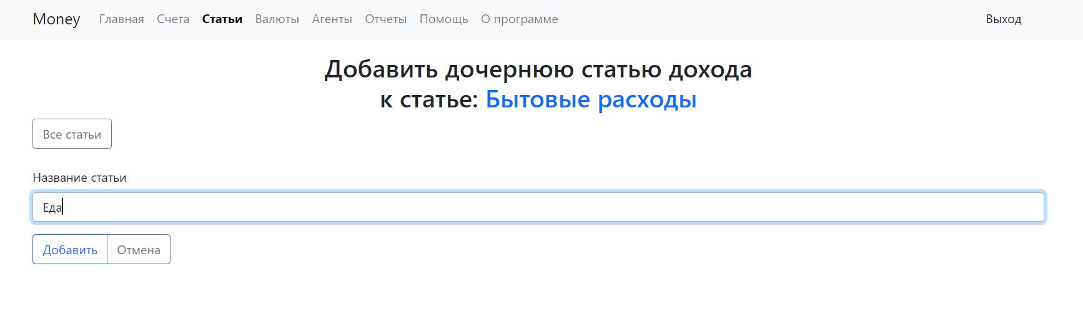The height and width of the screenshot is (326, 1083).
Task: Open the Счета section
Action: (173, 19)
